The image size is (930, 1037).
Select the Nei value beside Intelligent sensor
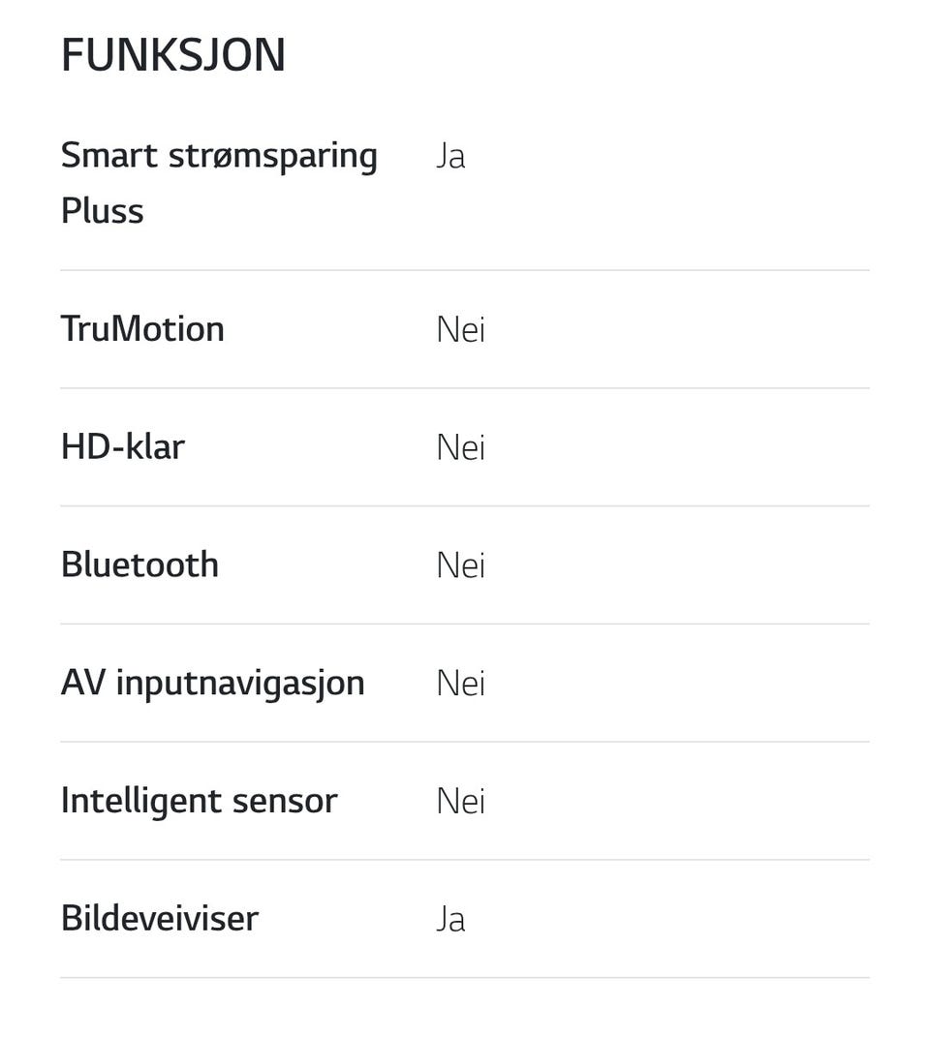pos(460,802)
